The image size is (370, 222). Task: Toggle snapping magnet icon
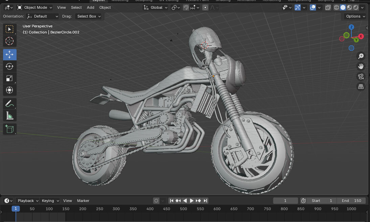[186, 7]
